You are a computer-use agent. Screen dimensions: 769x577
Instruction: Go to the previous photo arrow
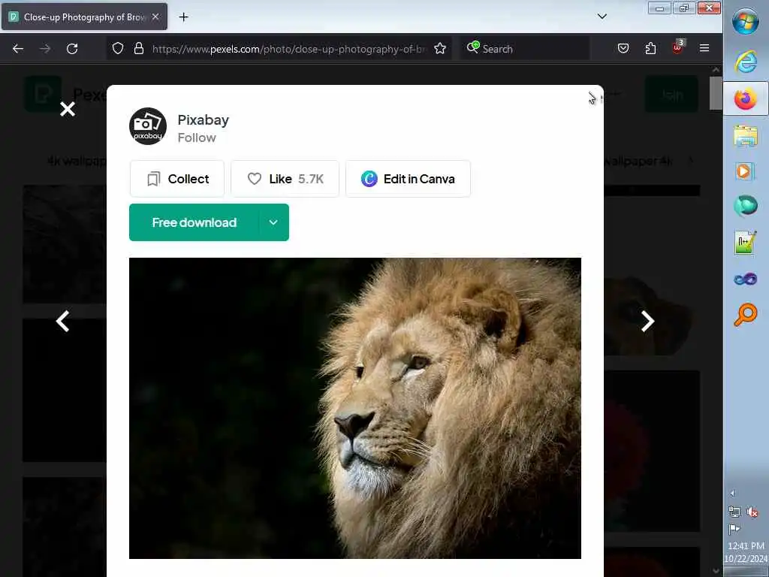coord(62,322)
